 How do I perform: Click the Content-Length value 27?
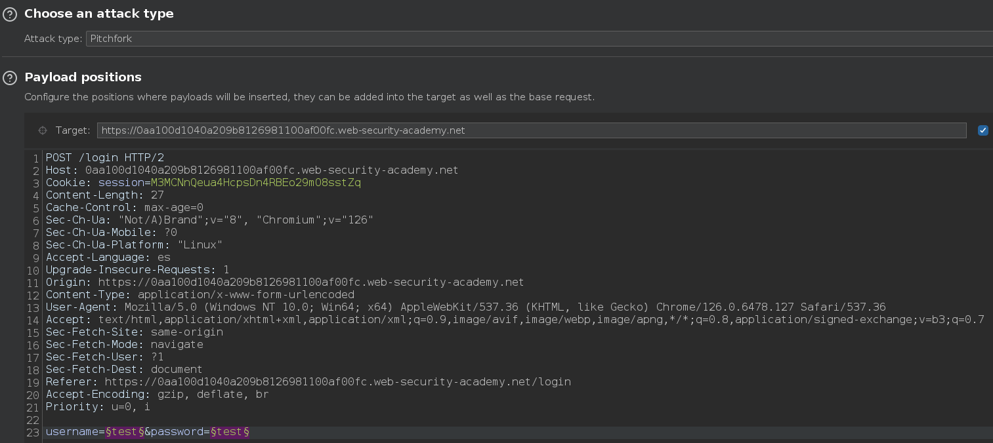point(157,195)
